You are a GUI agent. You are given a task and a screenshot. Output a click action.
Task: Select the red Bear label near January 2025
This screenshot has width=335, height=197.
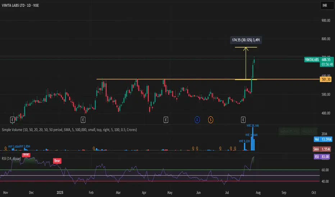[x=57, y=160]
